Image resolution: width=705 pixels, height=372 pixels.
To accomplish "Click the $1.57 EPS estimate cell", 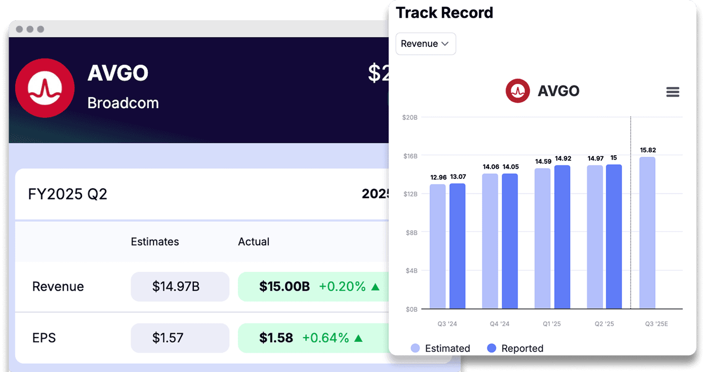I will point(180,338).
